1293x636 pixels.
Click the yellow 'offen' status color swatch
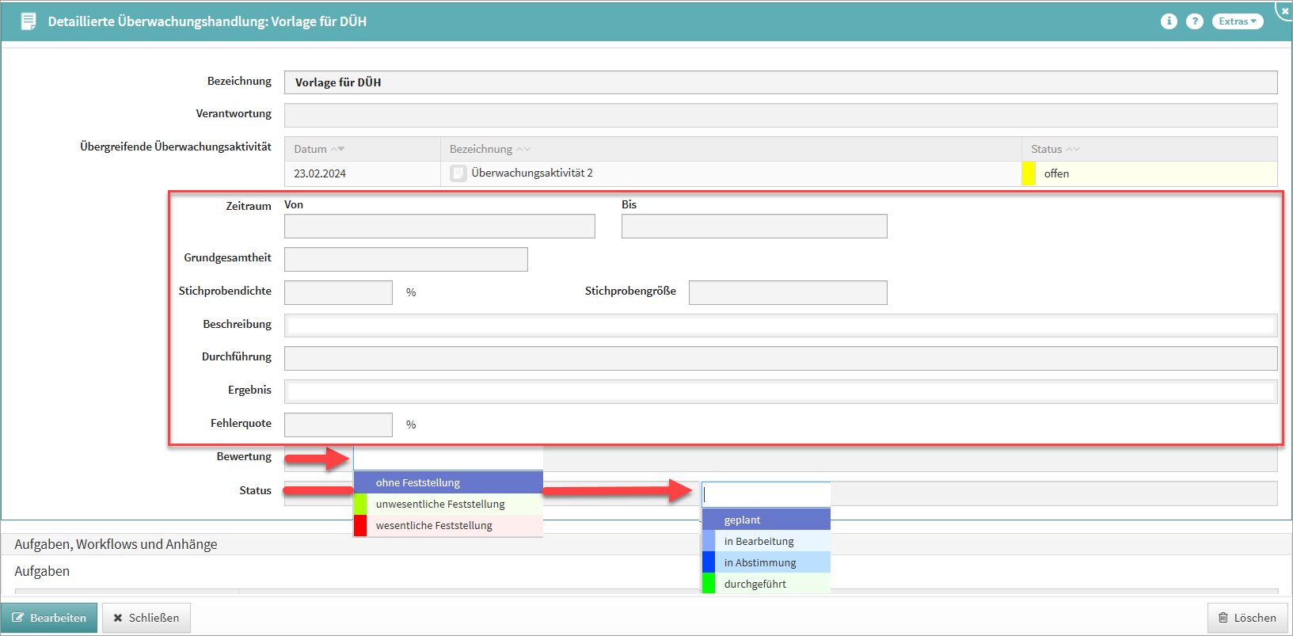click(1029, 173)
